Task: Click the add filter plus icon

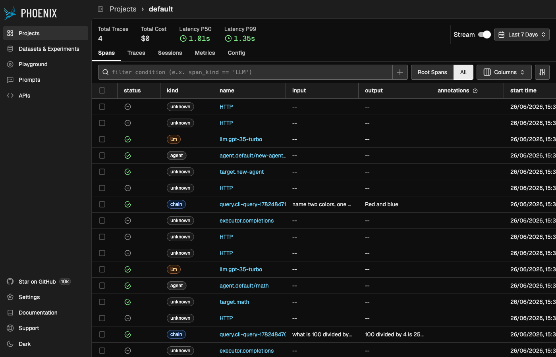Action: (x=400, y=72)
